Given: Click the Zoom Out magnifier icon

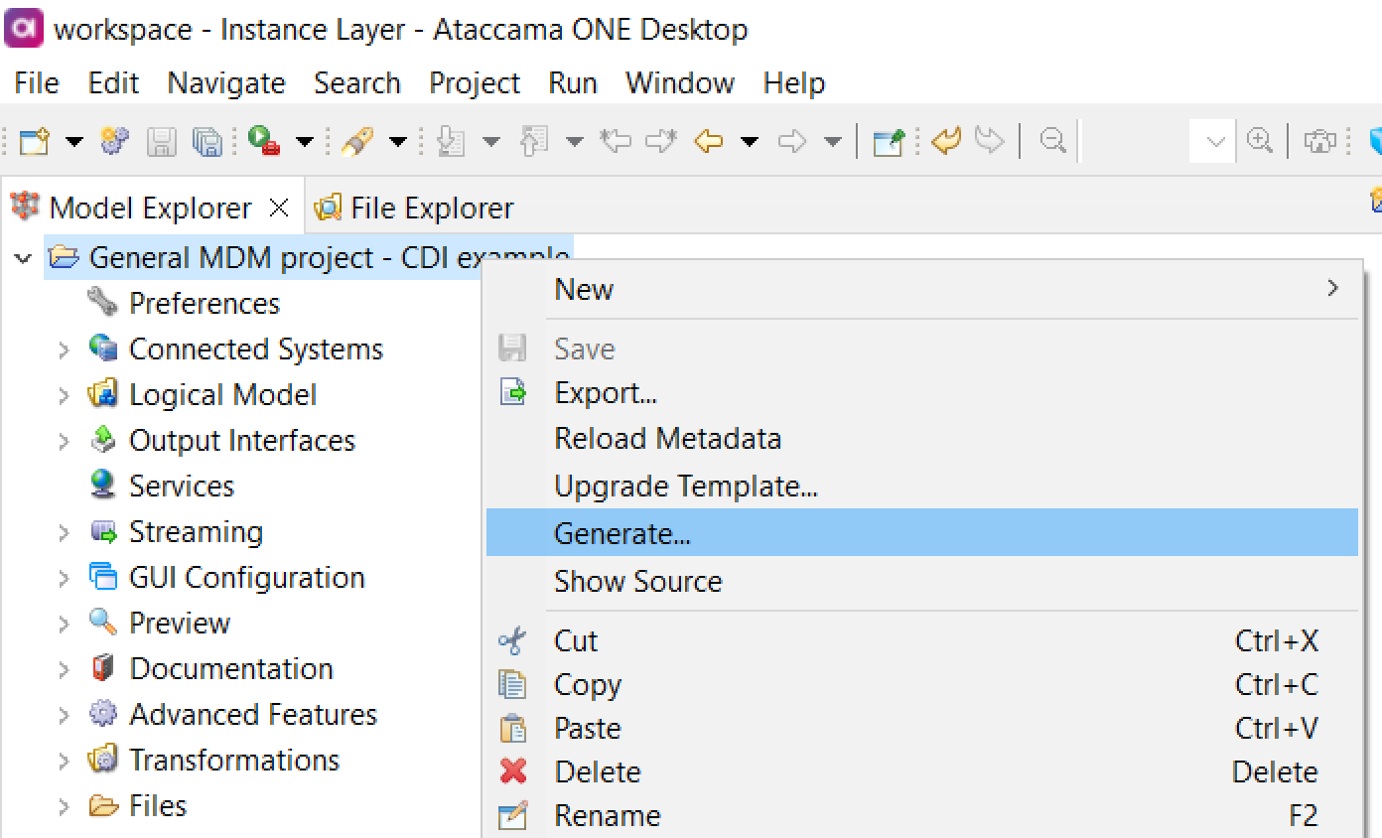Looking at the screenshot, I should (1052, 141).
